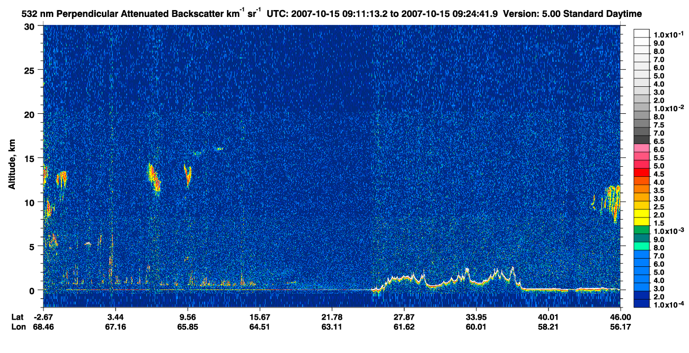Click the colorbar label 3.5

[659, 189]
